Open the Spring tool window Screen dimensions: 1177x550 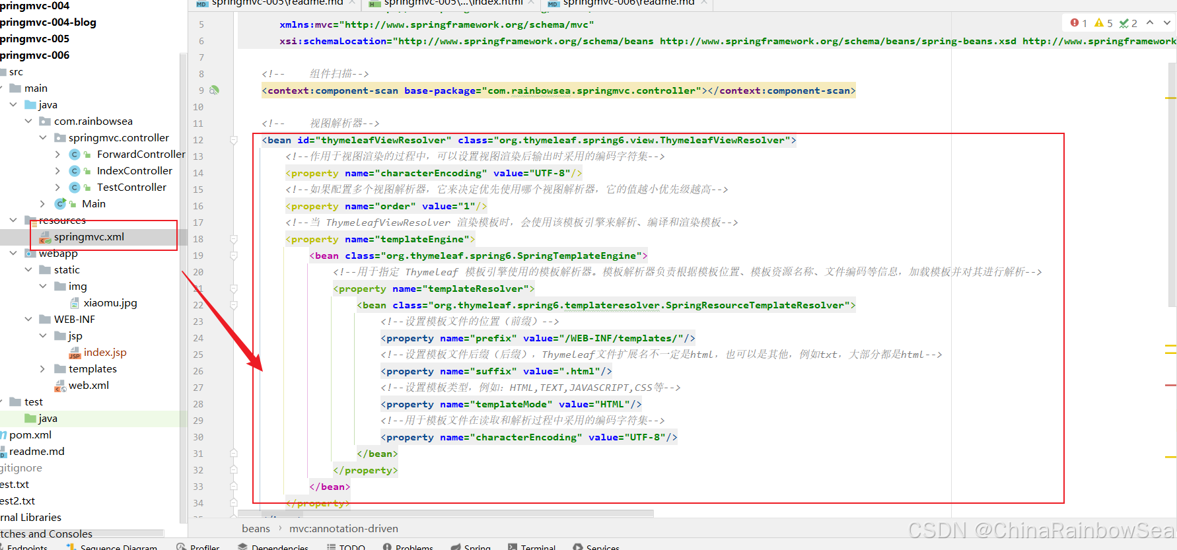click(x=471, y=545)
